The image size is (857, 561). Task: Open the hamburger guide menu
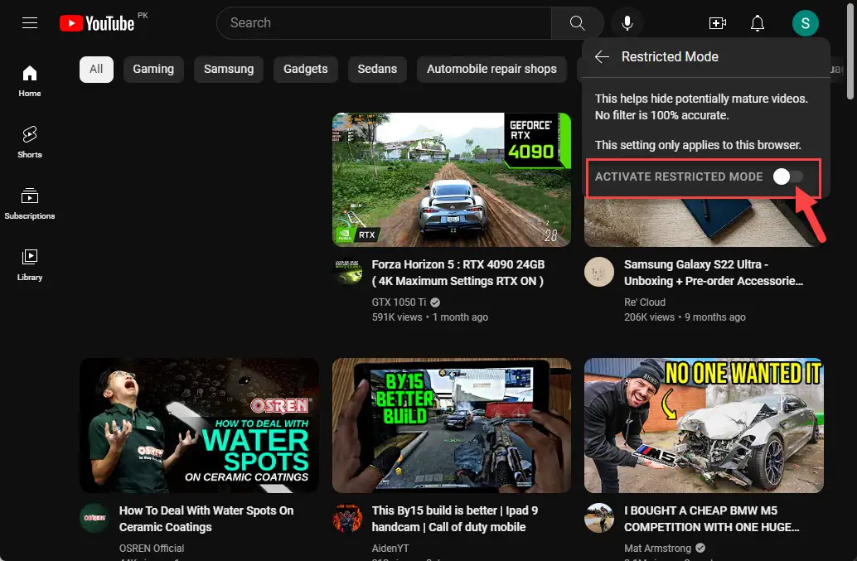coord(30,23)
